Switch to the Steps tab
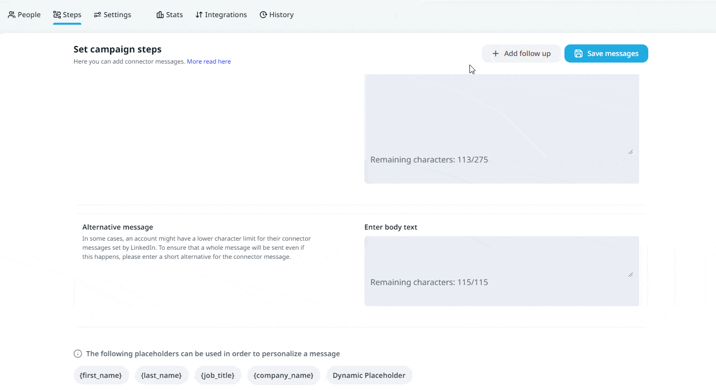Viewport: 716px width, 390px height. (67, 15)
